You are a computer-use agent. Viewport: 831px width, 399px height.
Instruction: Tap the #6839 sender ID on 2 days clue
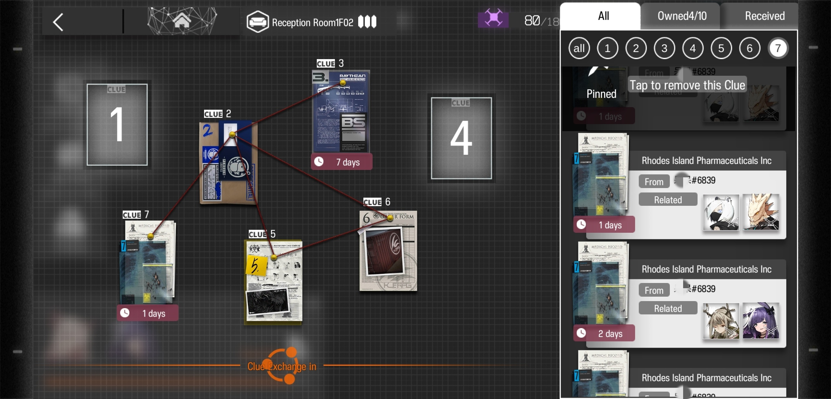[x=703, y=289]
